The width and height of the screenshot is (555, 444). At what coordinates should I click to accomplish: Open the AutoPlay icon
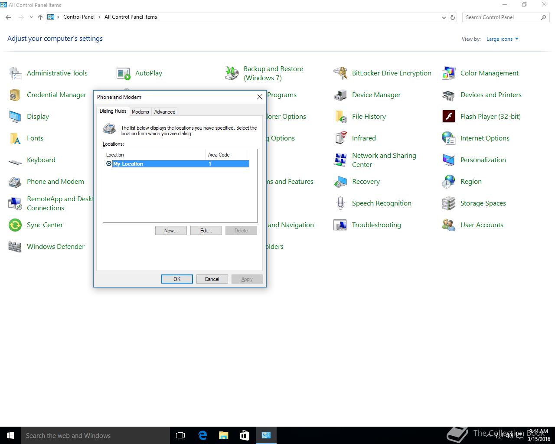click(124, 73)
